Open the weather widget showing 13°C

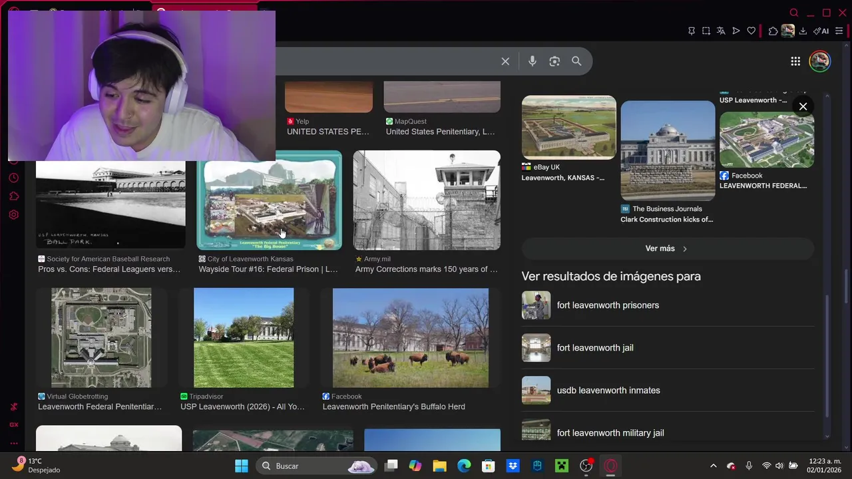37,466
